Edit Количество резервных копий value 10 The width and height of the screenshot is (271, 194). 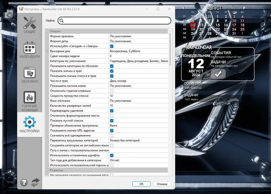pyautogui.click(x=139, y=106)
